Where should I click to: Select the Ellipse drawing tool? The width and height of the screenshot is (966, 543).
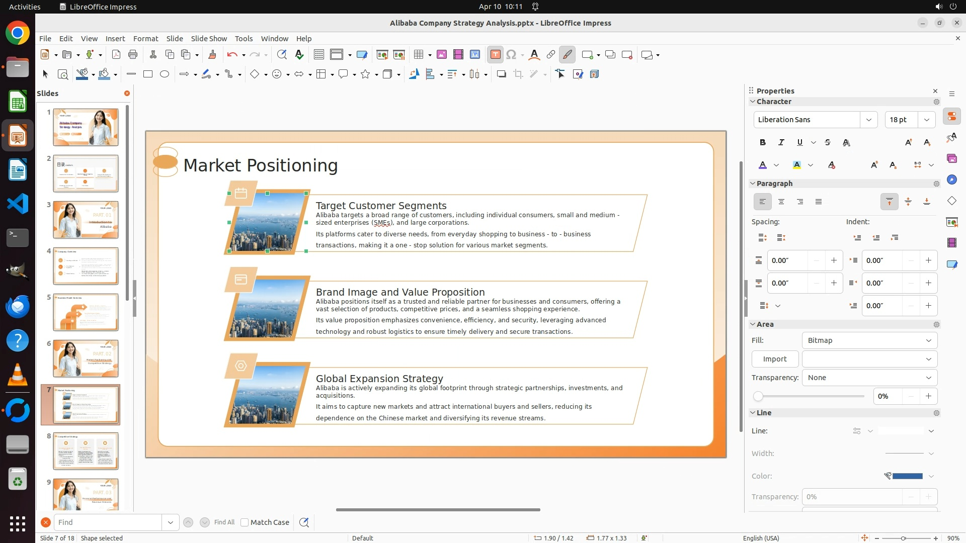pyautogui.click(x=165, y=74)
